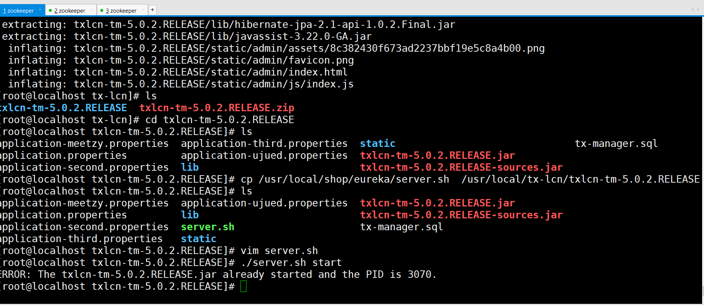Click the ./server.sh start command
The image size is (704, 305).
(291, 263)
